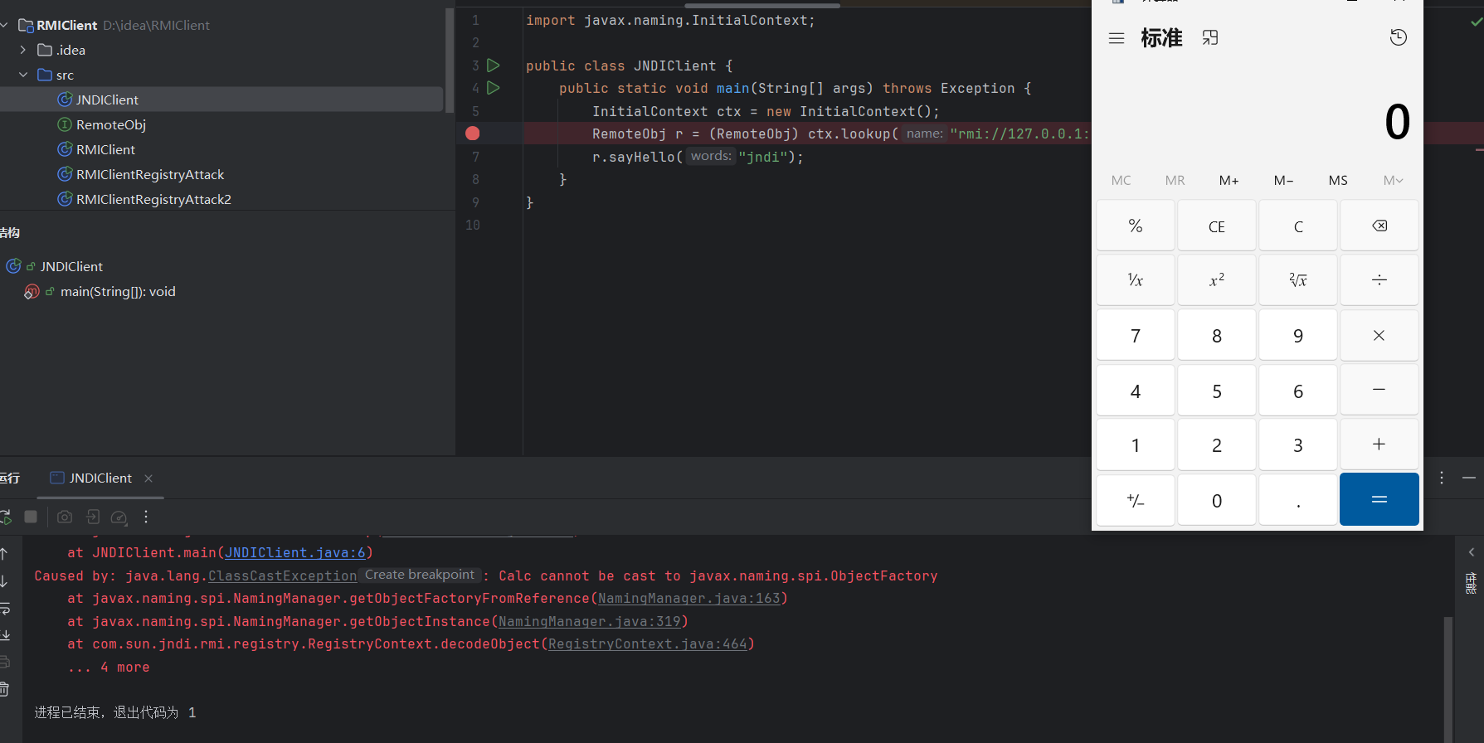Image resolution: width=1484 pixels, height=743 pixels.
Task: Collapse the RMIClient project root node
Action: coord(5,25)
